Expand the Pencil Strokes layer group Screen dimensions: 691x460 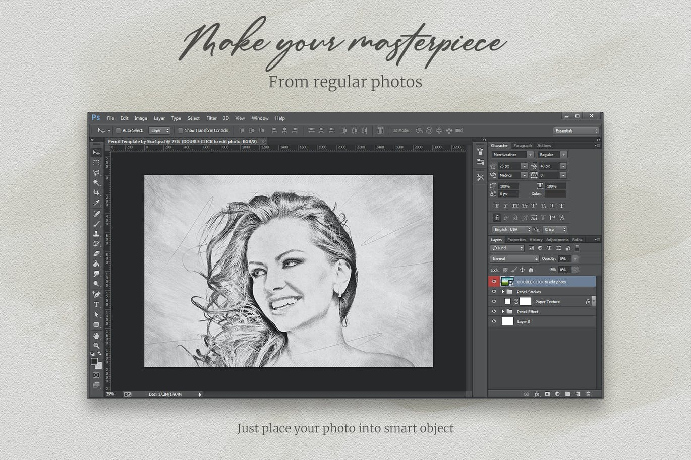tap(503, 292)
